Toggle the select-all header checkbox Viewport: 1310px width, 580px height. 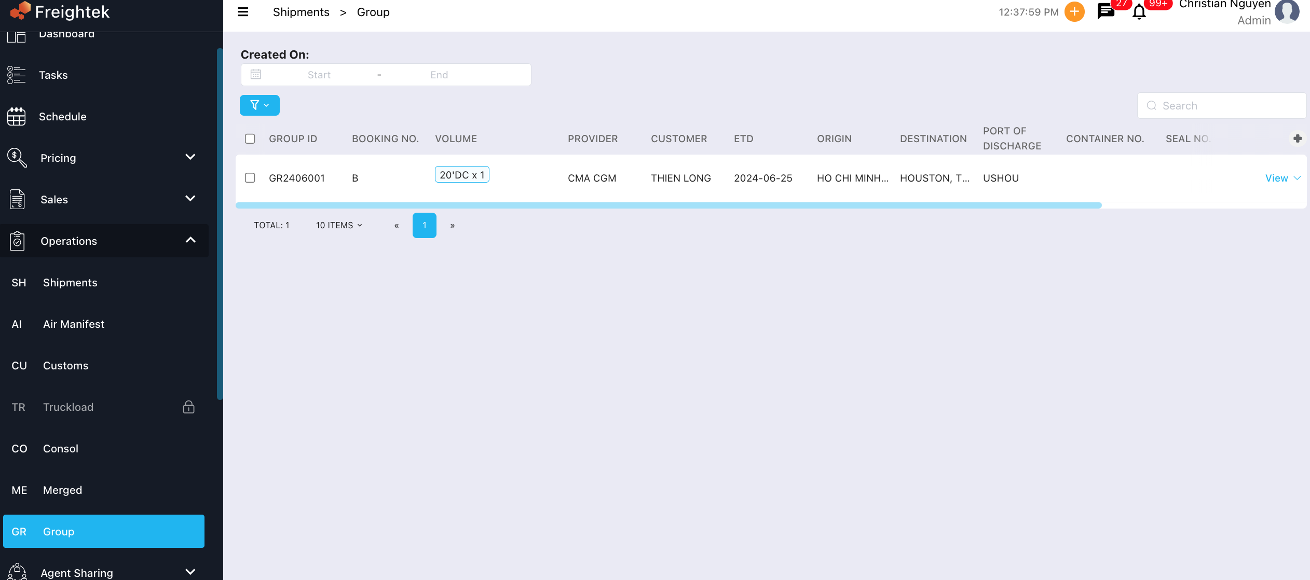[x=250, y=139]
